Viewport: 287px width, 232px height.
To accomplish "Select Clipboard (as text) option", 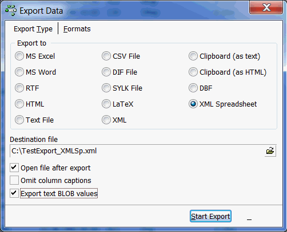I will click(x=193, y=56).
